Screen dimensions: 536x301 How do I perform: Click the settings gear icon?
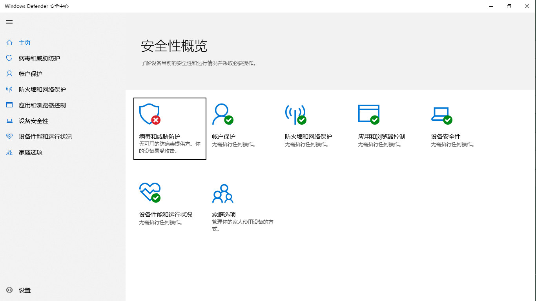(x=9, y=290)
